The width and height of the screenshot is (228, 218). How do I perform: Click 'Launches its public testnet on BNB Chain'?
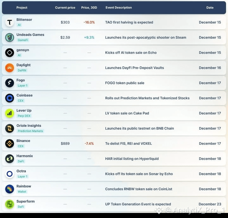pyautogui.click(x=140, y=128)
